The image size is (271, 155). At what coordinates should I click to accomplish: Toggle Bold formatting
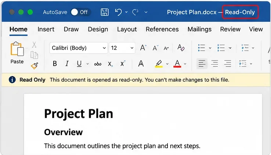[x=55, y=64]
